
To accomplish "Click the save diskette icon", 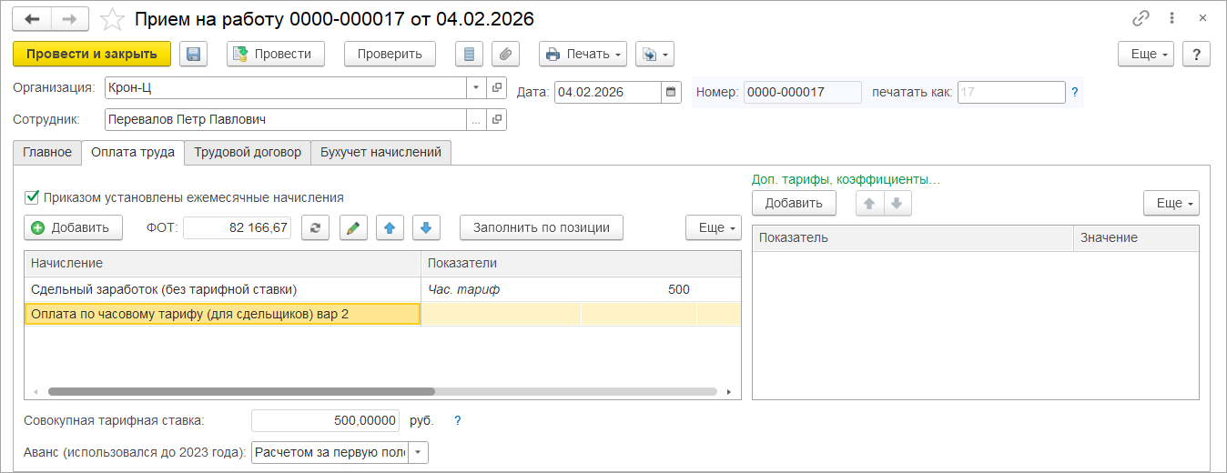I will click(x=193, y=54).
